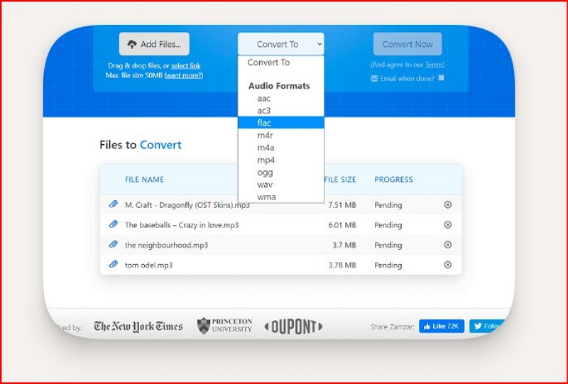Click the Facebook Like 72K button
This screenshot has width=568, height=384.
pyautogui.click(x=441, y=326)
